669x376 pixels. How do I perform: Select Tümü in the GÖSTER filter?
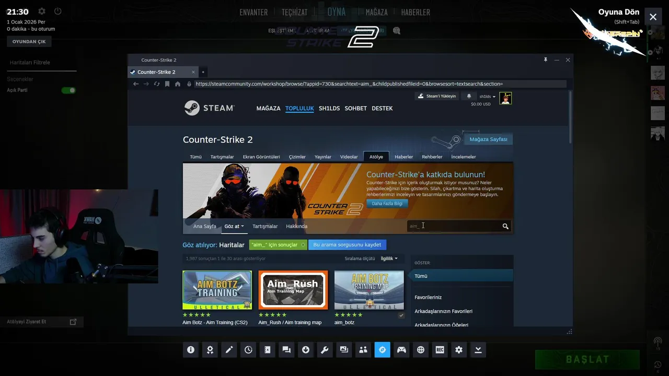click(462, 276)
